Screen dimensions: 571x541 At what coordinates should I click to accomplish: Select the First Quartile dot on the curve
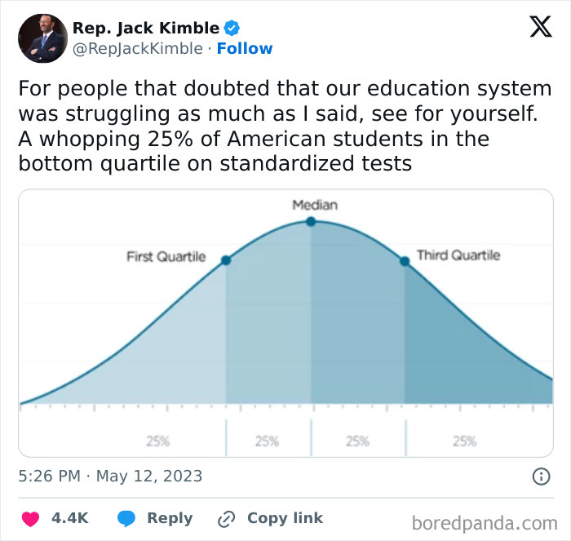[226, 260]
